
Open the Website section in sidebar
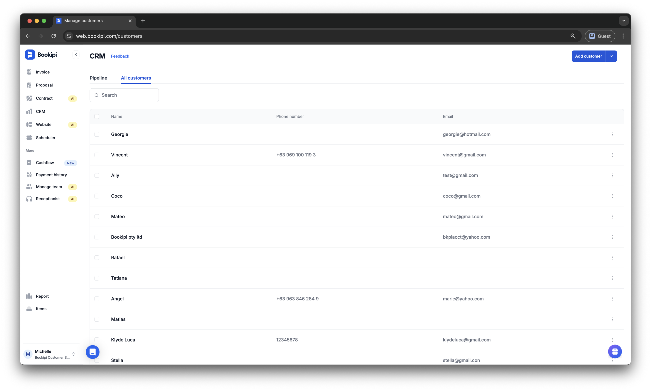pos(43,124)
